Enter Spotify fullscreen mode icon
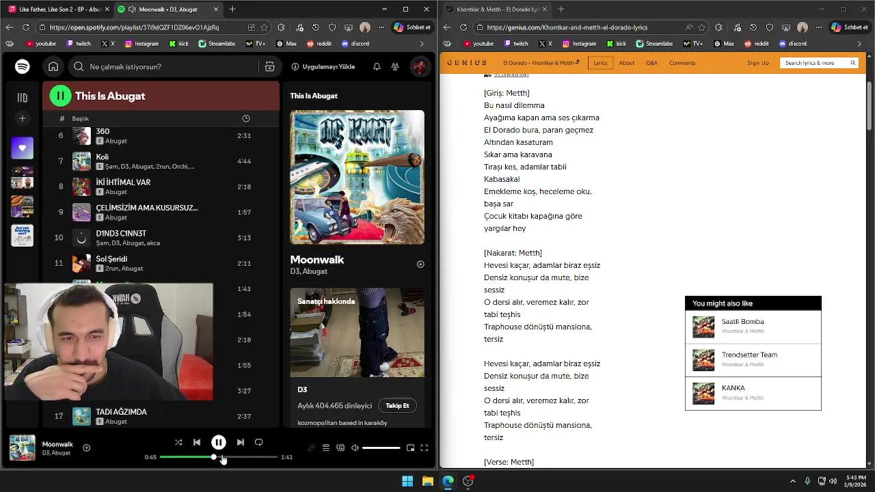This screenshot has width=875, height=492. (x=424, y=448)
